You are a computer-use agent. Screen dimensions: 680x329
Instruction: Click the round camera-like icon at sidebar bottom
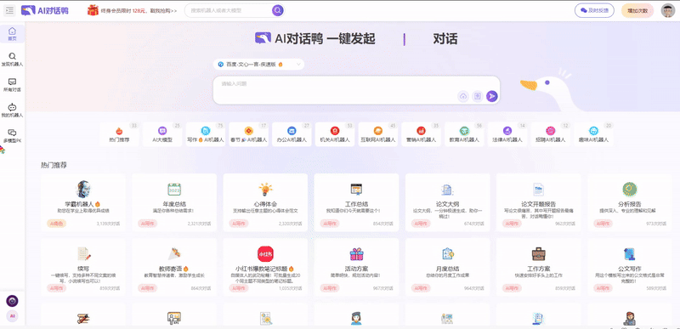[x=12, y=301]
